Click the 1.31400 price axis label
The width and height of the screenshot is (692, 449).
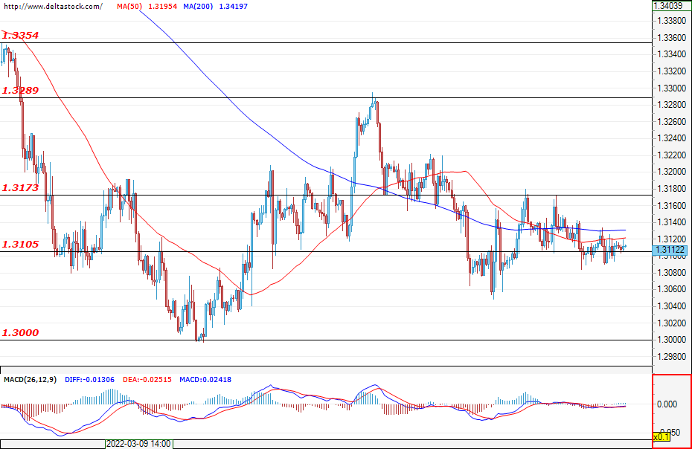click(672, 222)
